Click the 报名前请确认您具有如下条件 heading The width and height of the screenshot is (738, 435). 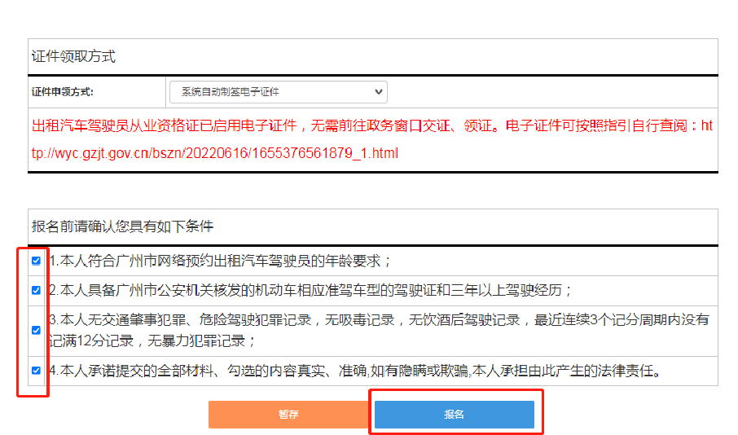(122, 226)
